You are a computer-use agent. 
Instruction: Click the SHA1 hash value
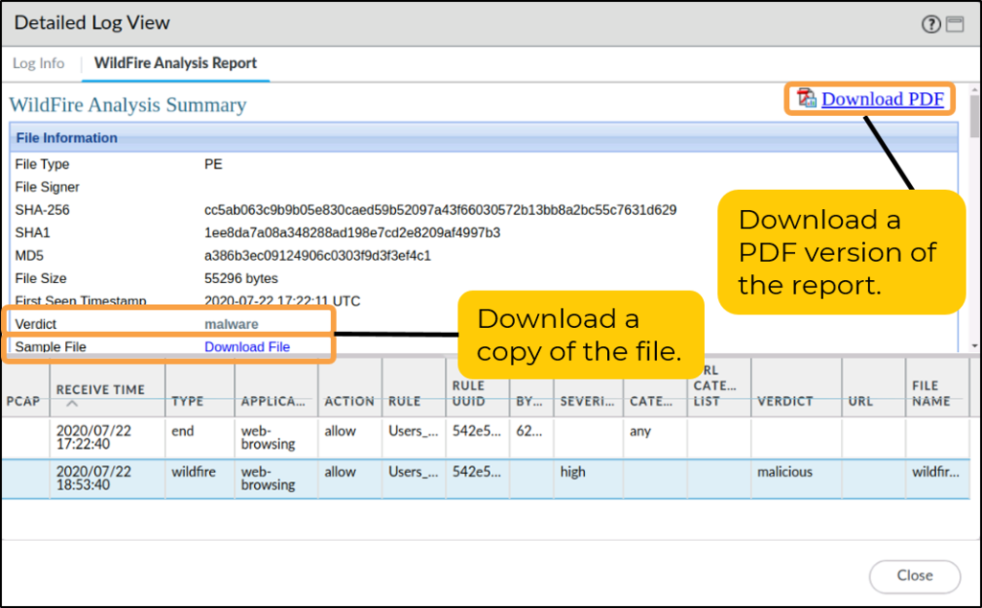(x=352, y=233)
